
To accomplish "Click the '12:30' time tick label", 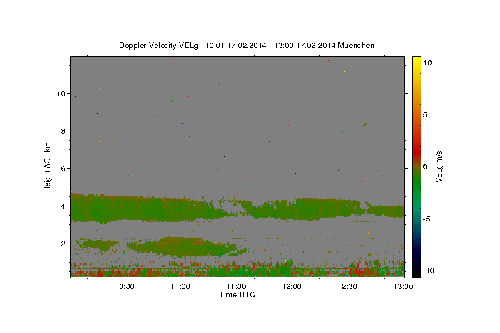I will coord(347,286).
